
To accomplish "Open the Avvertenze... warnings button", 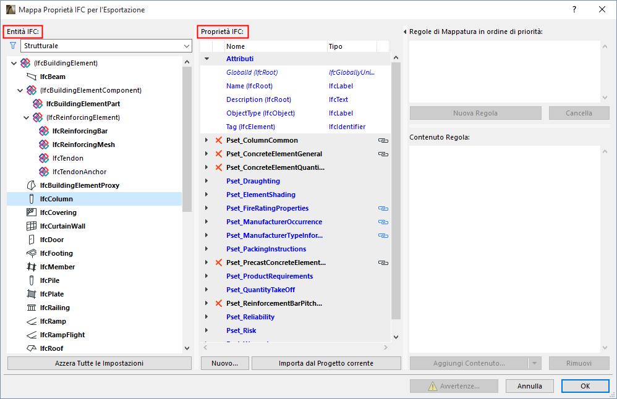I will (454, 386).
